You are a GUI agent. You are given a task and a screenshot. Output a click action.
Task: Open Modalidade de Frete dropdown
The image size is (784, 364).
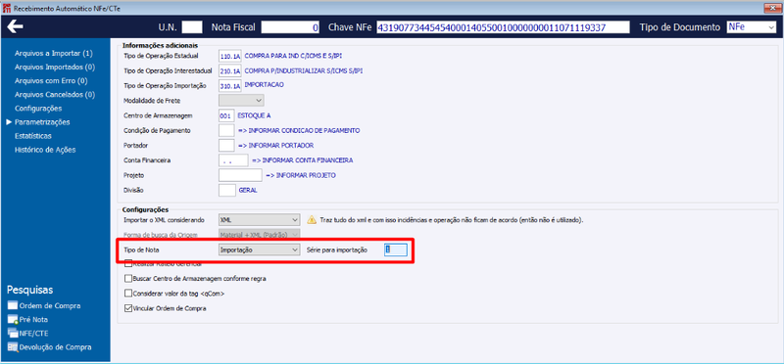[x=241, y=101]
